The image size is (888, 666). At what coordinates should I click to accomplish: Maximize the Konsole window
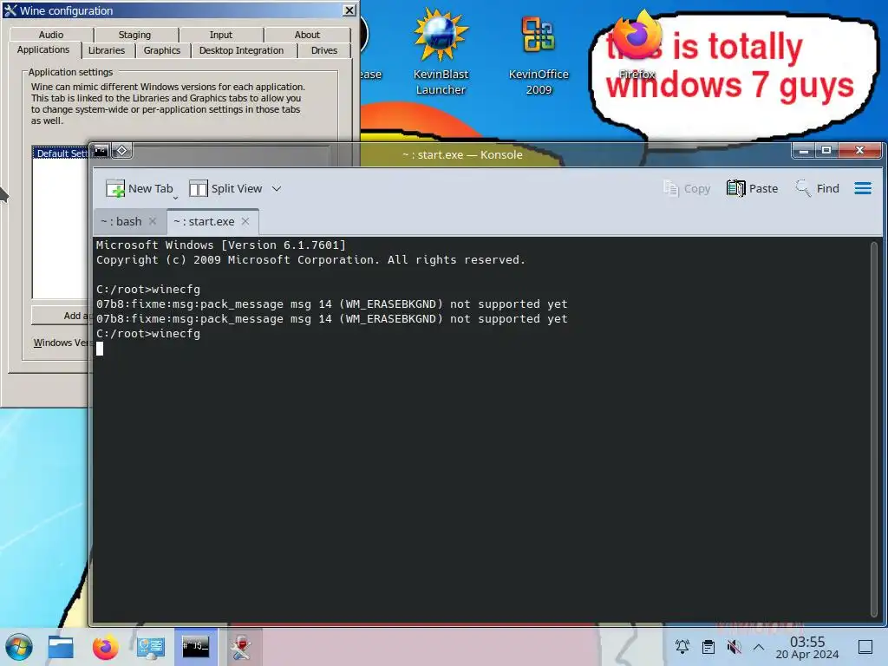click(x=826, y=150)
